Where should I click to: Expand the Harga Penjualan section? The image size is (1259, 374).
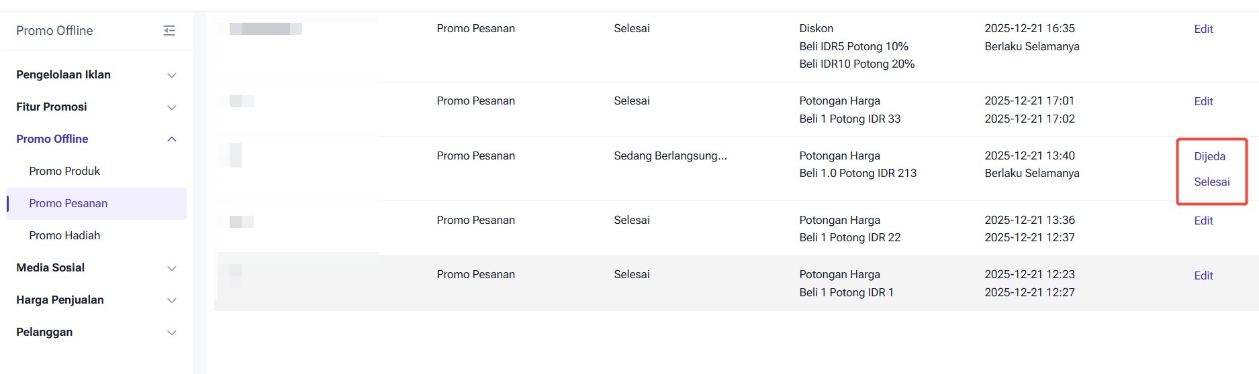pos(171,300)
